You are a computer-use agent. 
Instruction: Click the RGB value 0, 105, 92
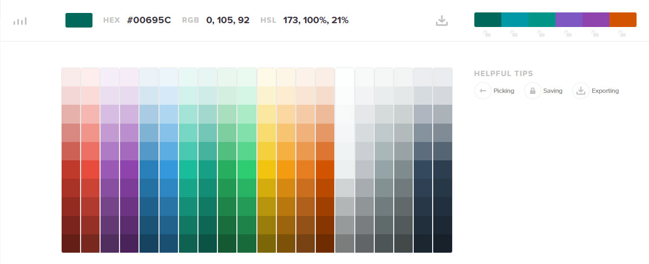pyautogui.click(x=228, y=21)
